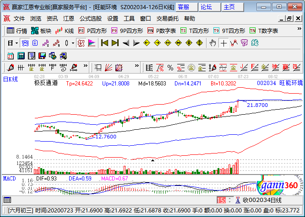Click the table grid icon at bottom left
The width and height of the screenshot is (305, 217).
[x=7, y=200]
